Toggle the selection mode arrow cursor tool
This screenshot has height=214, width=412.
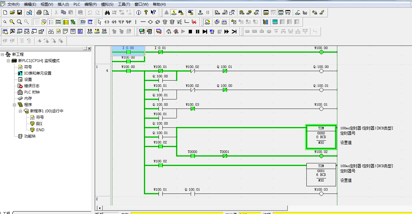click(99, 22)
